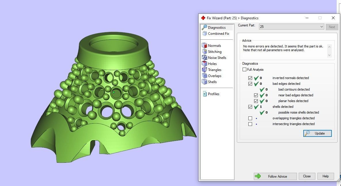Switch to the Holes page
This screenshot has height=186, width=341.
click(212, 64)
